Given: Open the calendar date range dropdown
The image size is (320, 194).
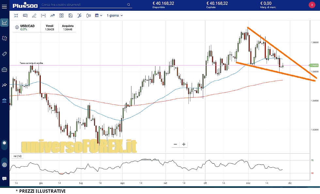Looking at the screenshot, I should tap(98, 15).
